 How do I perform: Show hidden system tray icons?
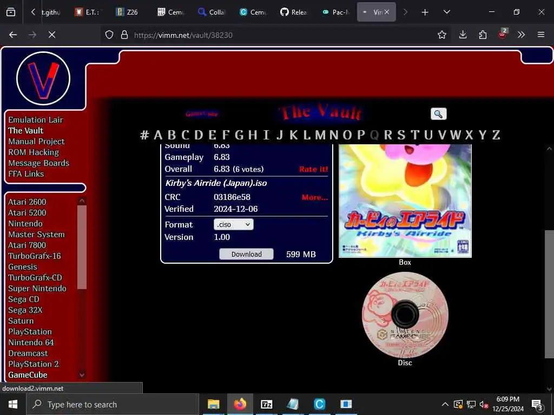[x=445, y=404]
